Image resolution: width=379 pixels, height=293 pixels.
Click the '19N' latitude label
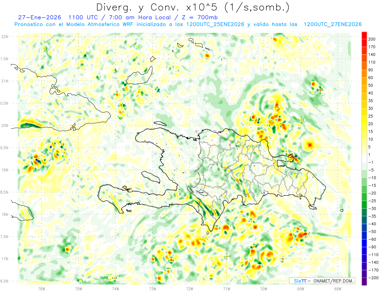(x=5, y=170)
